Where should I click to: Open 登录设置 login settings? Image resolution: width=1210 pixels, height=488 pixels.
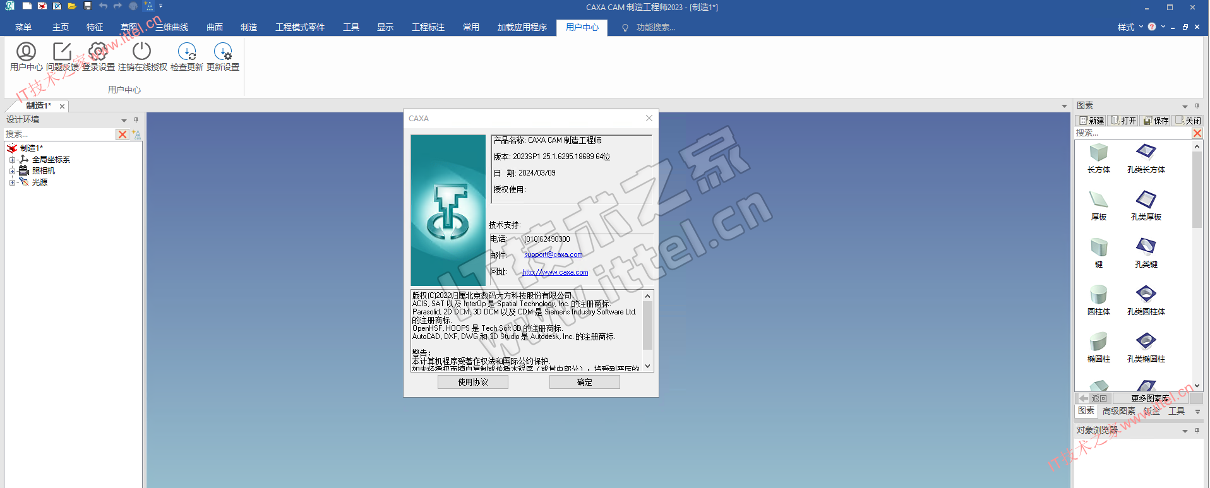coord(98,56)
